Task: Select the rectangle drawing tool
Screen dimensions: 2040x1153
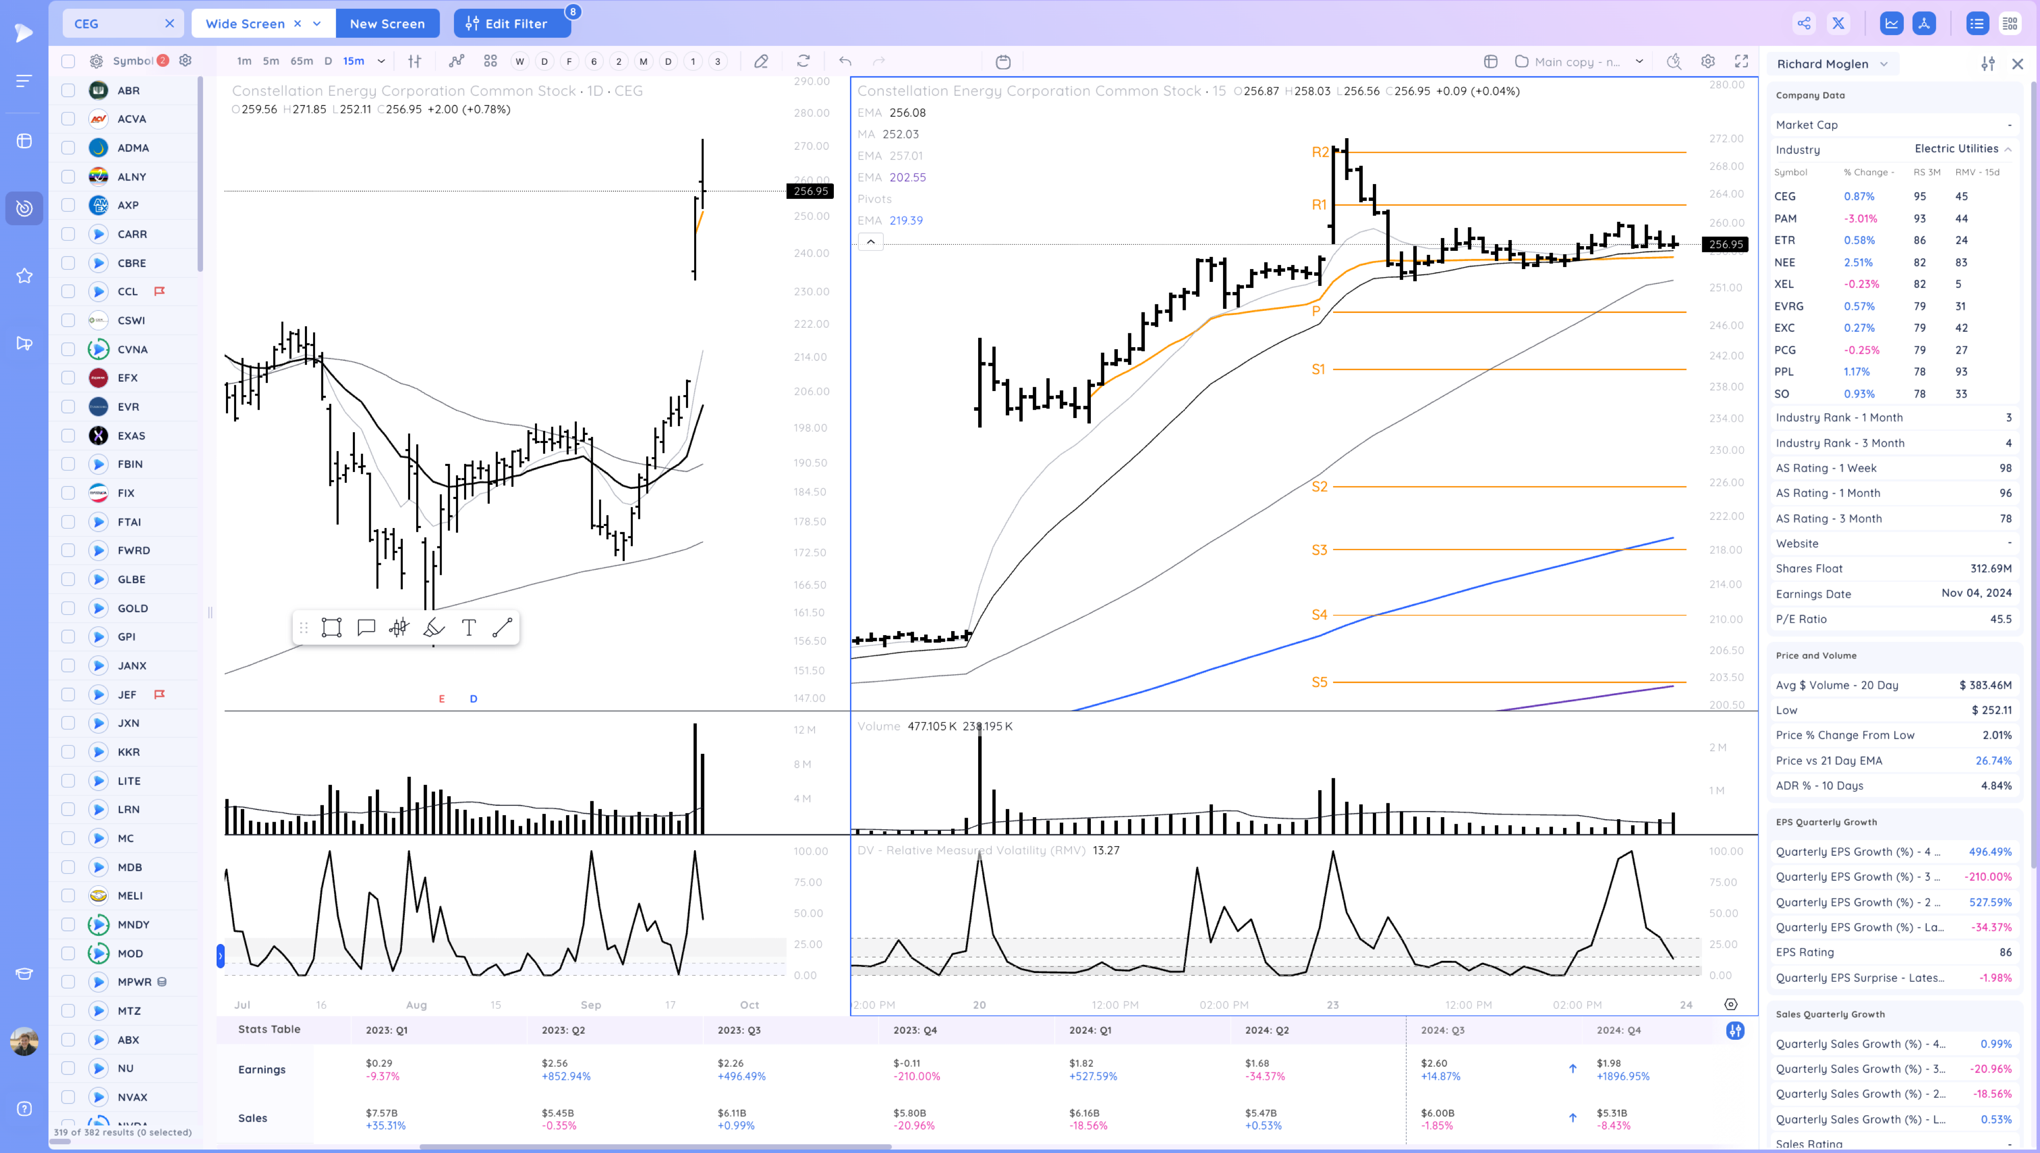Action: coord(331,628)
